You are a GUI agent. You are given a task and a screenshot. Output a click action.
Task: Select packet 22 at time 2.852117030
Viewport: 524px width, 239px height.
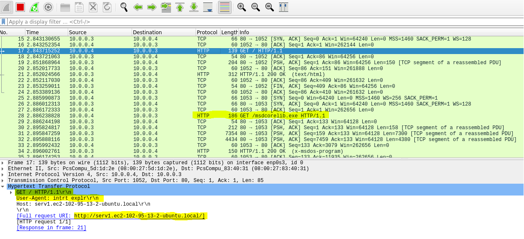(262, 80)
